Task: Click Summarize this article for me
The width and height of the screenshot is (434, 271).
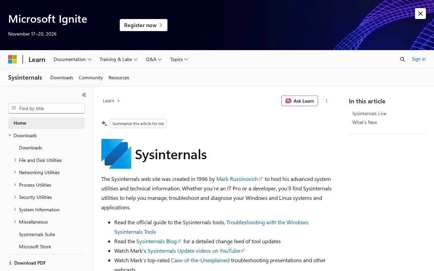Action: coord(138,124)
